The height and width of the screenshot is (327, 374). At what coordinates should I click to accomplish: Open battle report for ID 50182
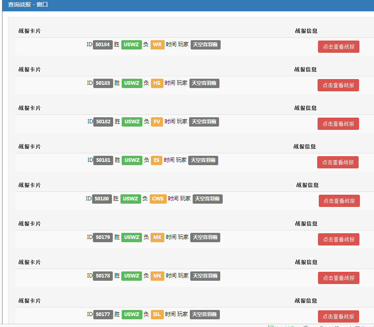tap(338, 124)
